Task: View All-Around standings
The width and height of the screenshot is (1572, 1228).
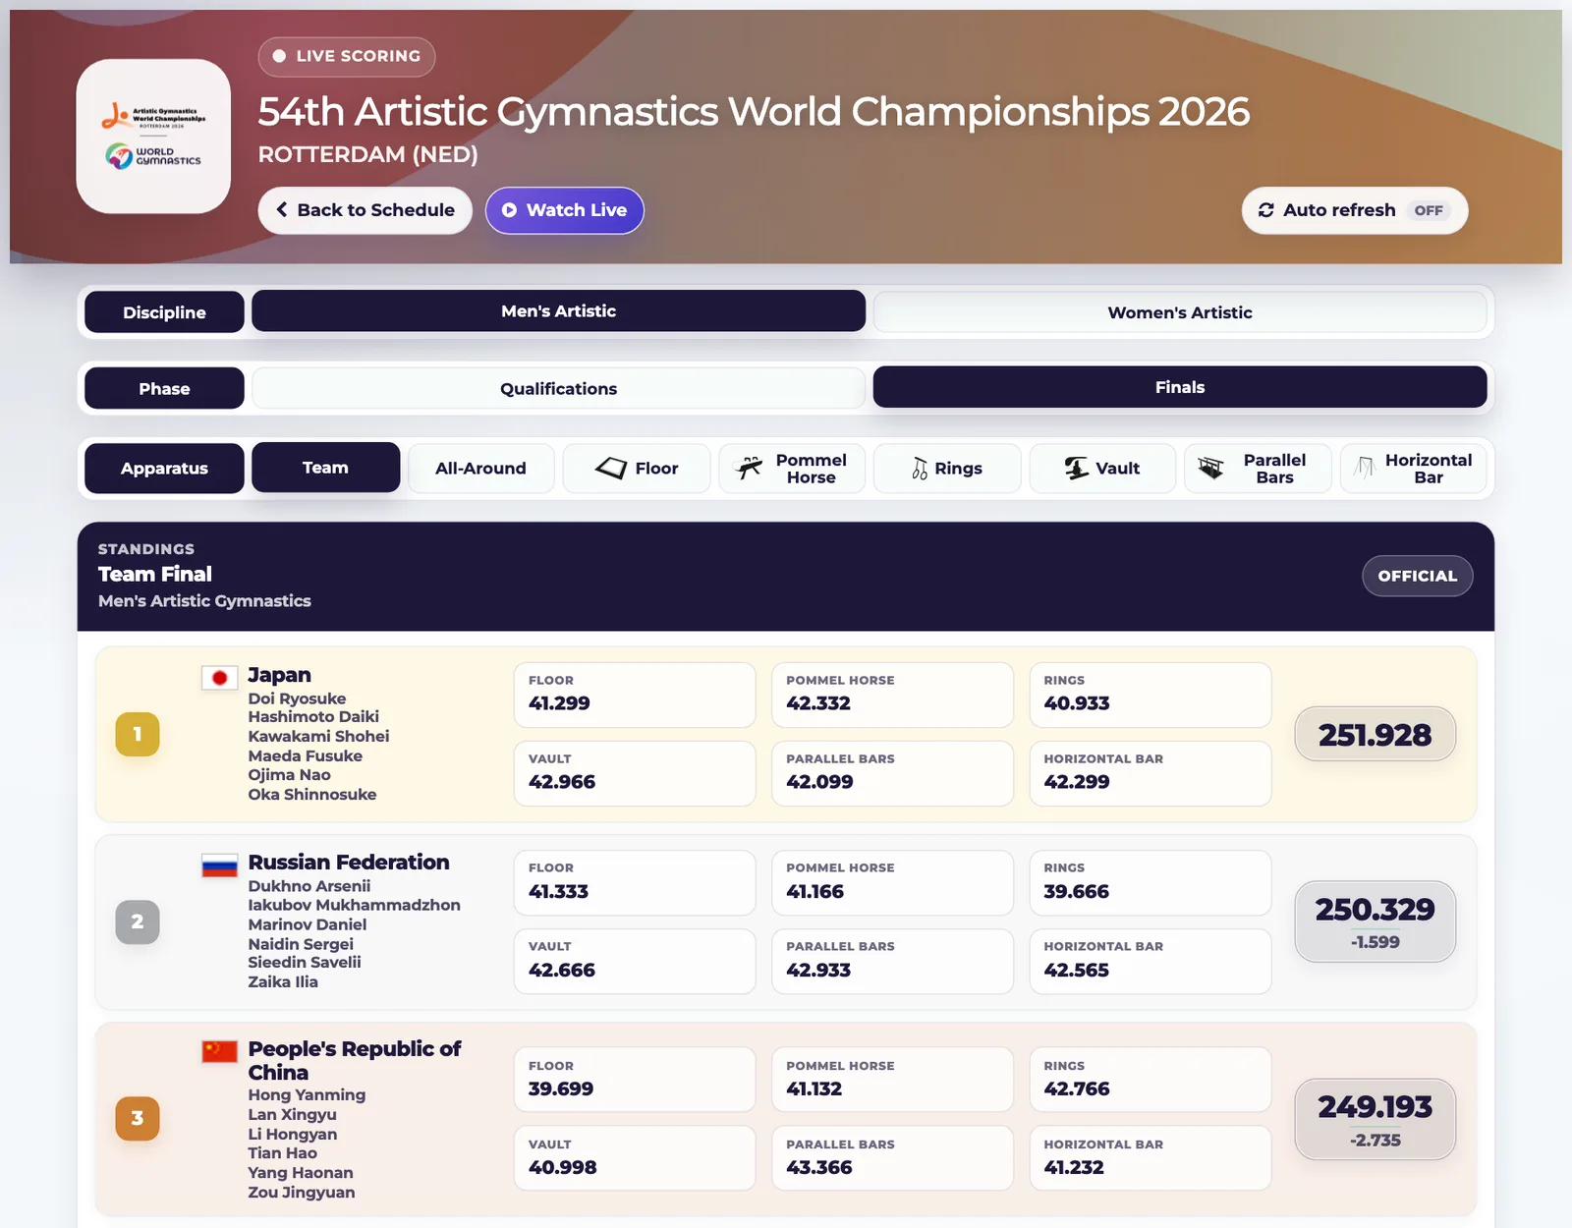Action: [x=480, y=469]
